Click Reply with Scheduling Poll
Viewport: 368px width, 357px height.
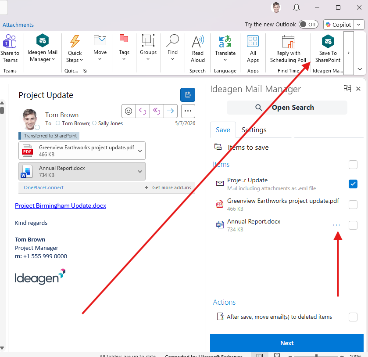click(x=288, y=49)
